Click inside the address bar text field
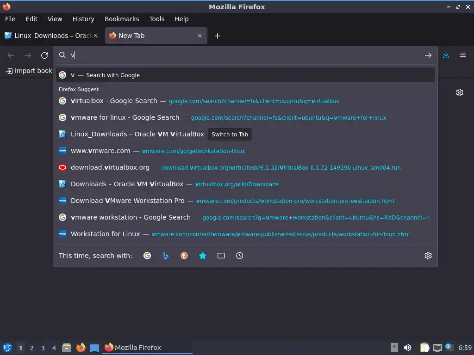Viewport: 474px width, 355px height. [x=245, y=55]
